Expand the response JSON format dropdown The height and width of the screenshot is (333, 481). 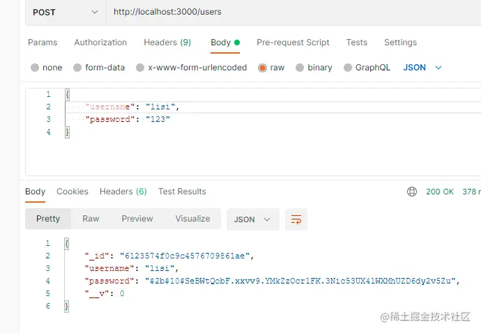coord(253,219)
